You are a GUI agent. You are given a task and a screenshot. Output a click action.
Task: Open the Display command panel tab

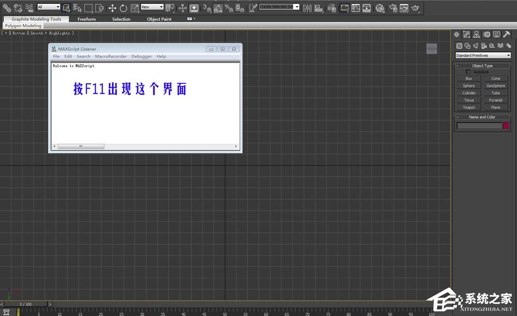click(496, 34)
